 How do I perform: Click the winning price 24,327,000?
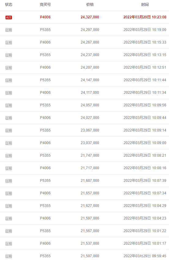pyautogui.click(x=90, y=17)
